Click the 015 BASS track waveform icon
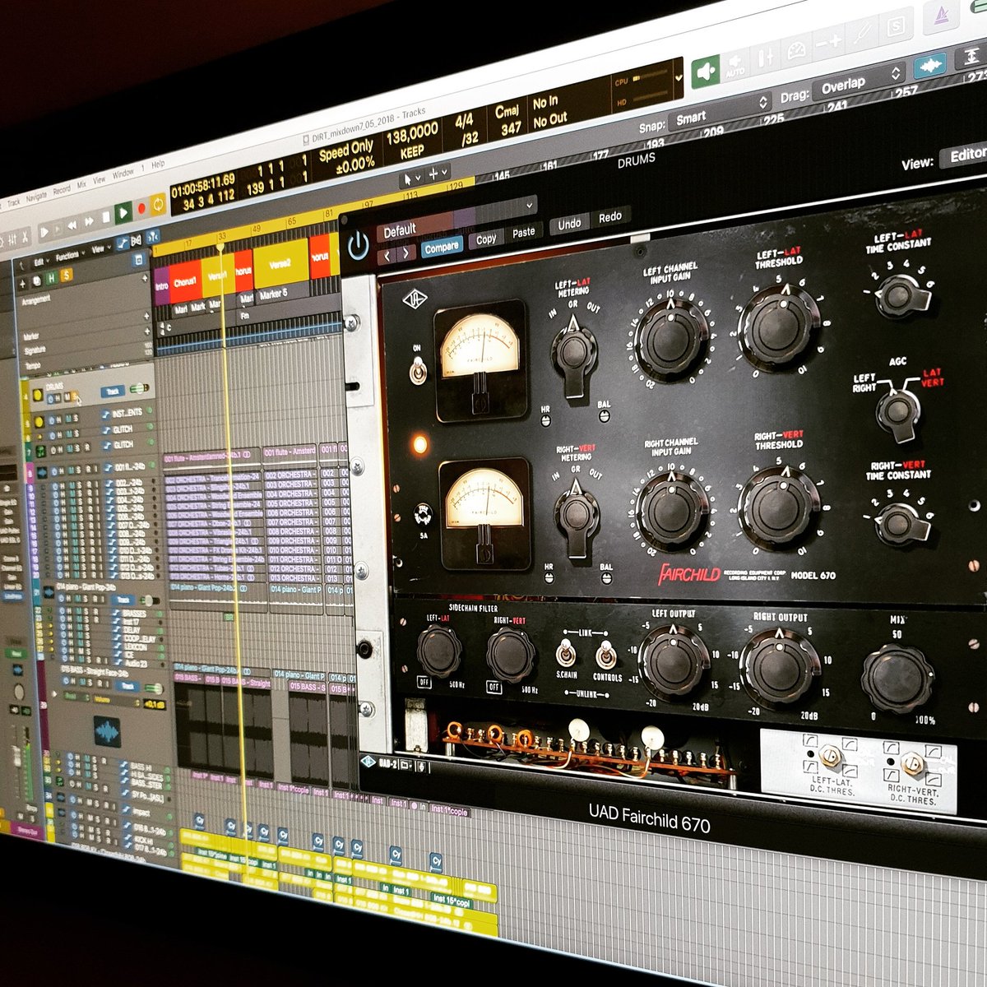 107,730
